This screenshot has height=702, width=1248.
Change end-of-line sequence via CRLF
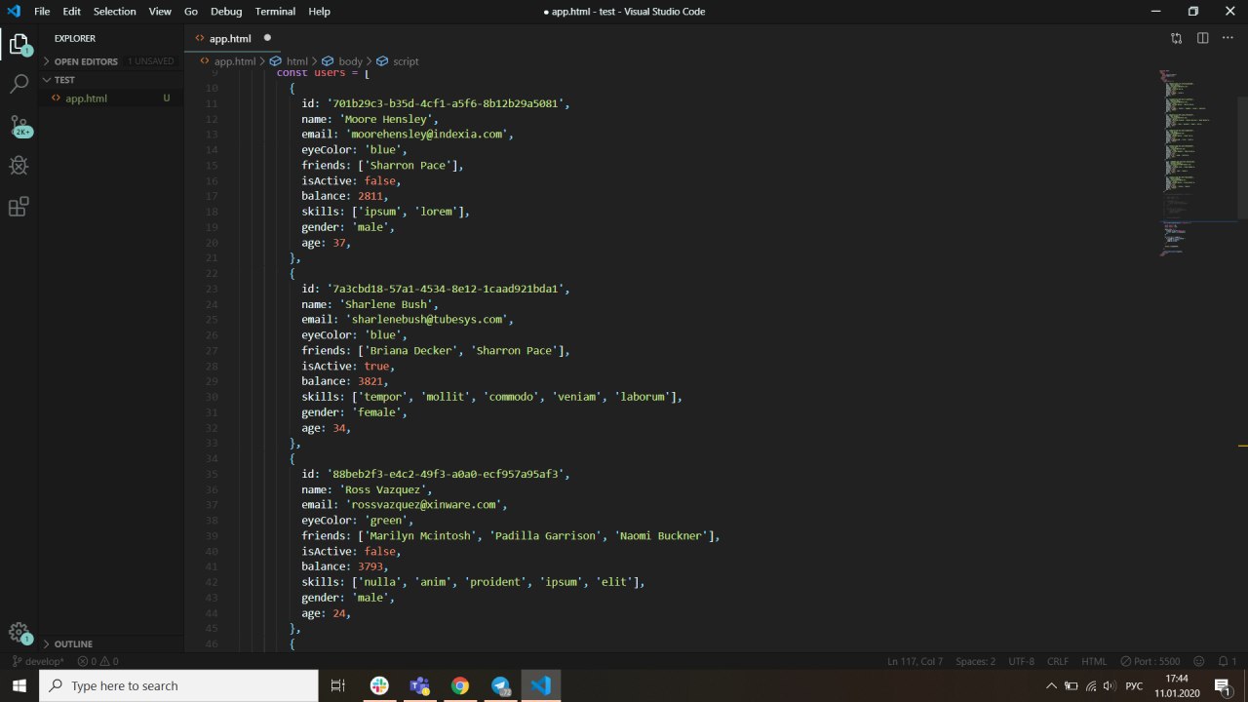[1058, 661]
